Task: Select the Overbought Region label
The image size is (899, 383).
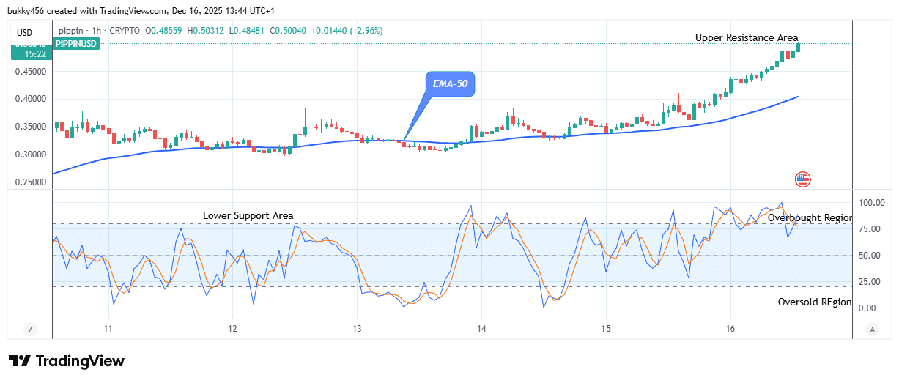Action: (x=809, y=217)
